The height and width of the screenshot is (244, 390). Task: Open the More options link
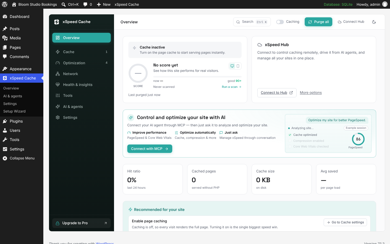click(311, 93)
